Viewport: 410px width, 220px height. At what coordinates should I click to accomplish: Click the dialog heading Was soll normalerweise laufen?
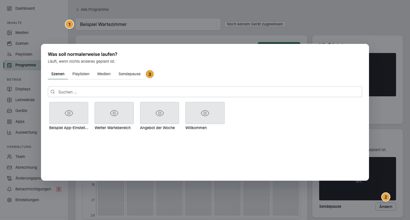[83, 54]
